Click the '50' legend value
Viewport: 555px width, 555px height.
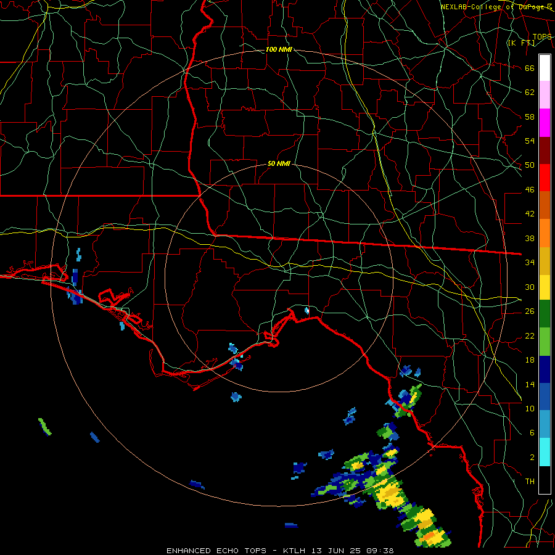click(x=530, y=165)
